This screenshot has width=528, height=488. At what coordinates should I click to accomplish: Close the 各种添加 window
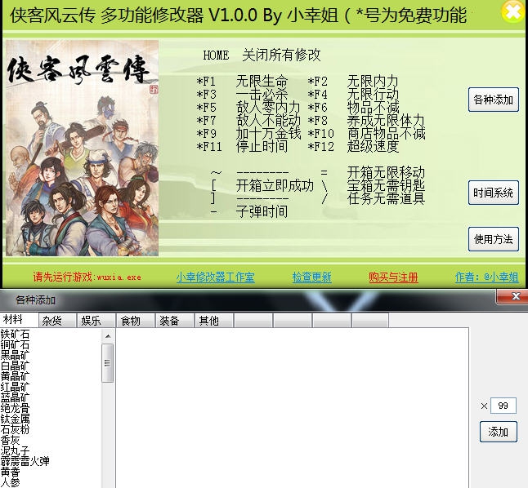pyautogui.click(x=516, y=296)
